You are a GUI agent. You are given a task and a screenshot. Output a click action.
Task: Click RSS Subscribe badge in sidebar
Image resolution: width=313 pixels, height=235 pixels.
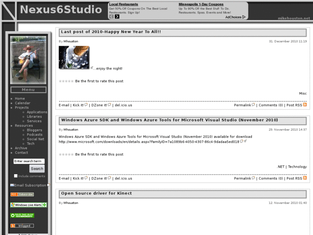point(22,194)
